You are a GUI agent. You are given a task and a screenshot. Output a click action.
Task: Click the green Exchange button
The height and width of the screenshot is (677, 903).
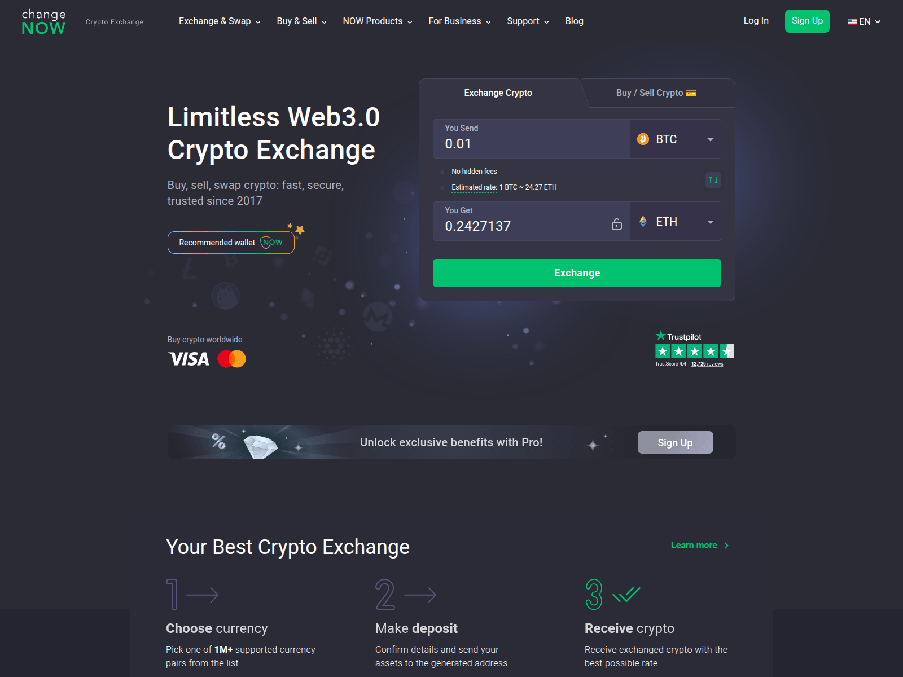(x=577, y=273)
